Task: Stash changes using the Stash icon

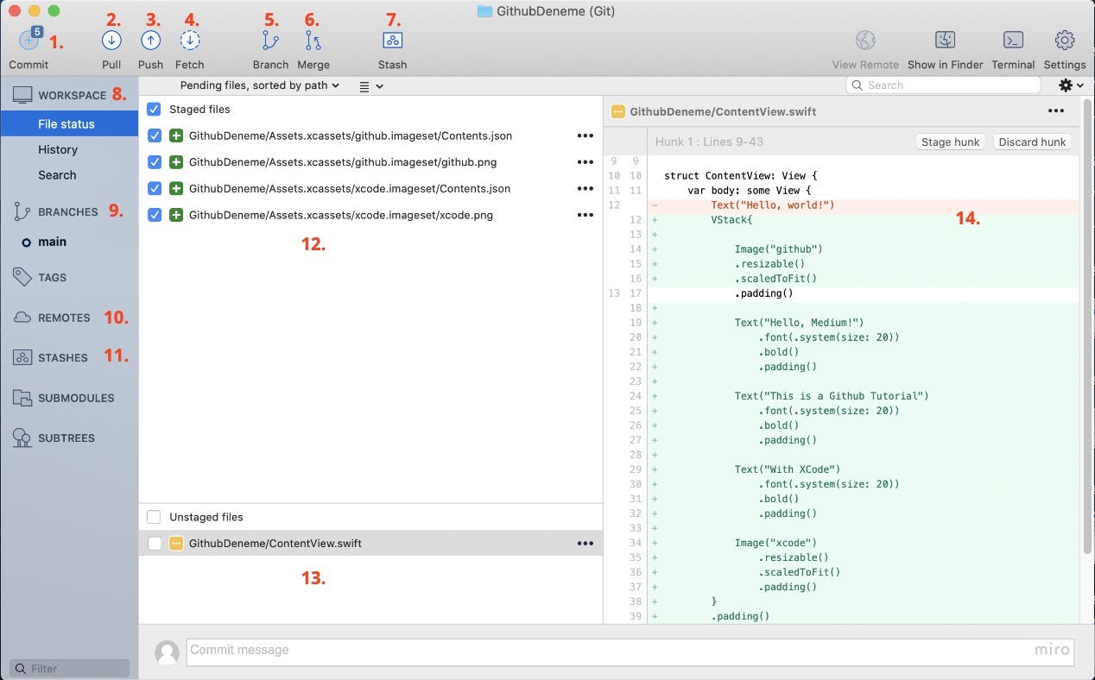Action: click(x=392, y=41)
